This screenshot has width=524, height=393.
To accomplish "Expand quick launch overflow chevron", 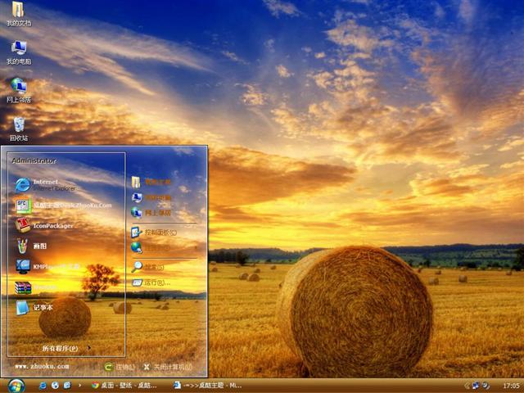I will click(x=79, y=386).
